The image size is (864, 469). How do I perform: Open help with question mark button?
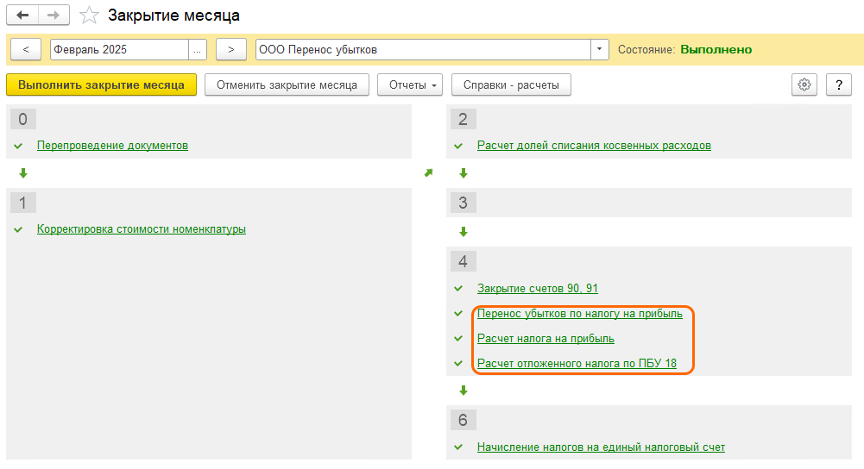(x=839, y=84)
